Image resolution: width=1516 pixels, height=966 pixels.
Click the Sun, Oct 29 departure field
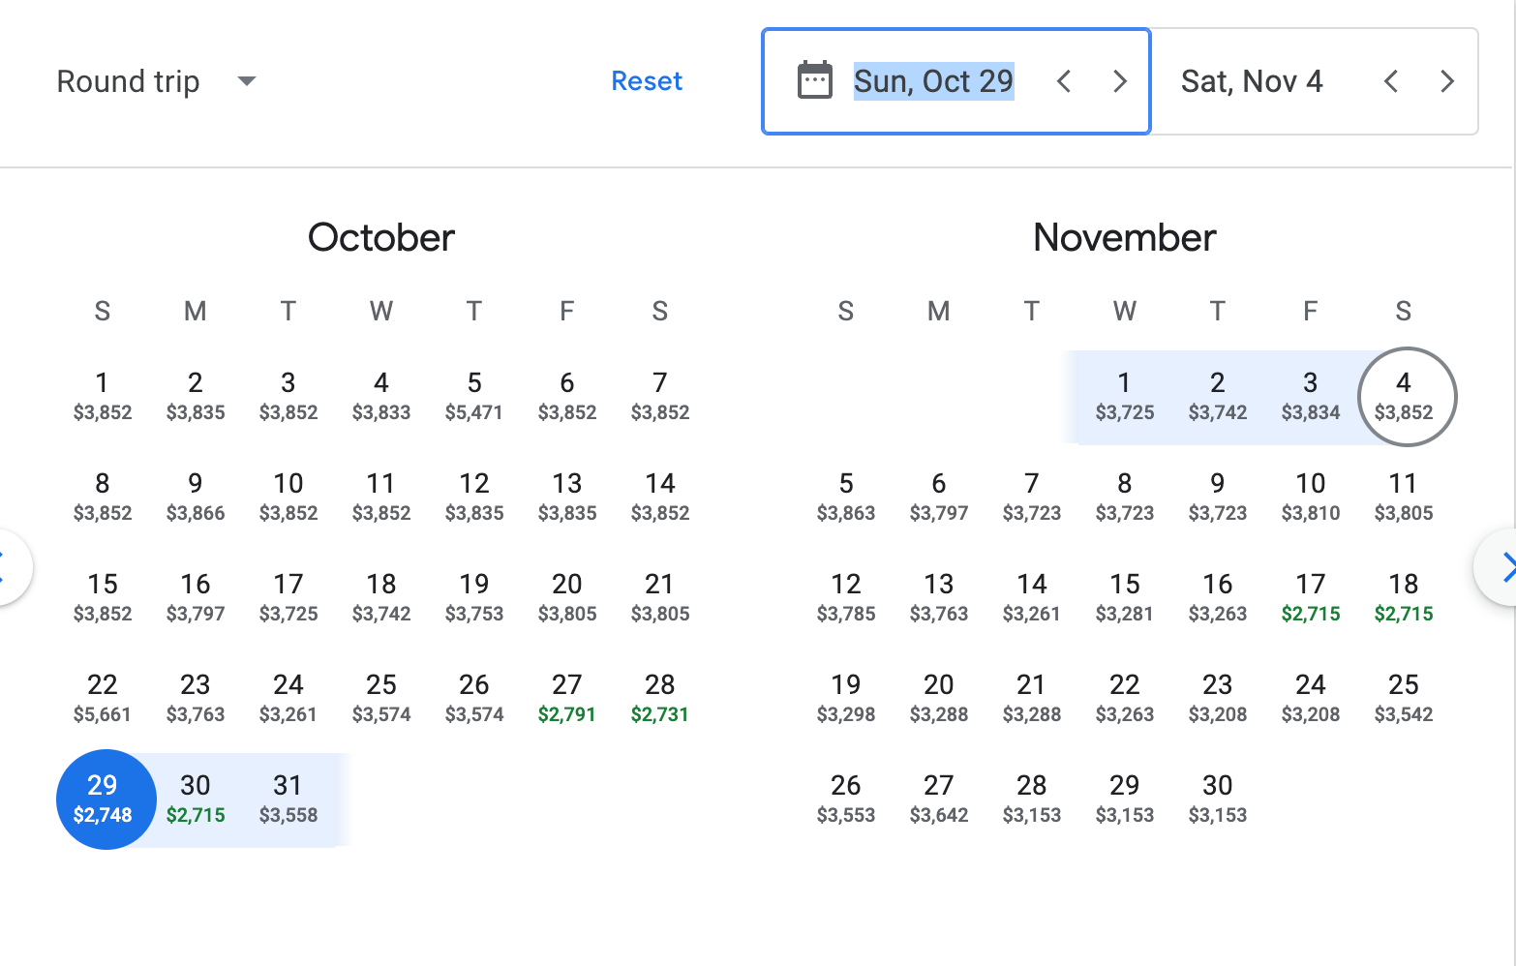pyautogui.click(x=933, y=81)
